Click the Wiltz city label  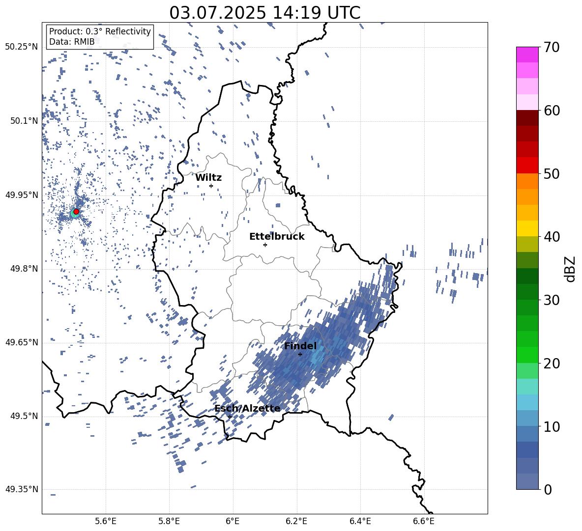point(208,178)
